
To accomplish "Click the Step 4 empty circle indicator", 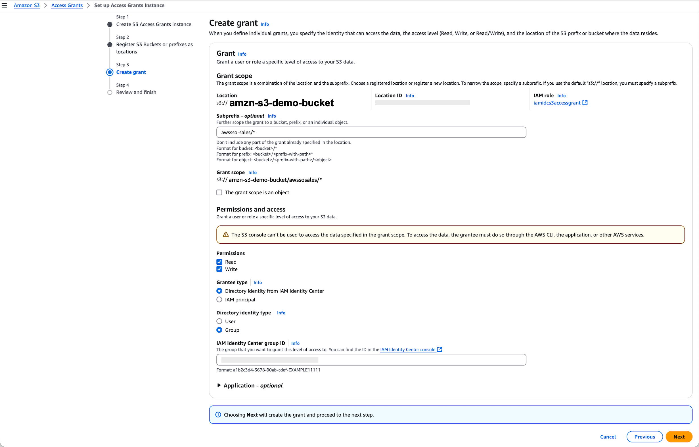I will coord(110,92).
